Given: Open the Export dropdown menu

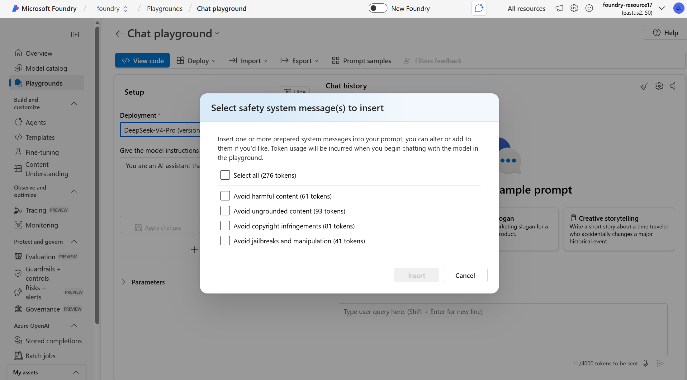Looking at the screenshot, I should coord(299,61).
